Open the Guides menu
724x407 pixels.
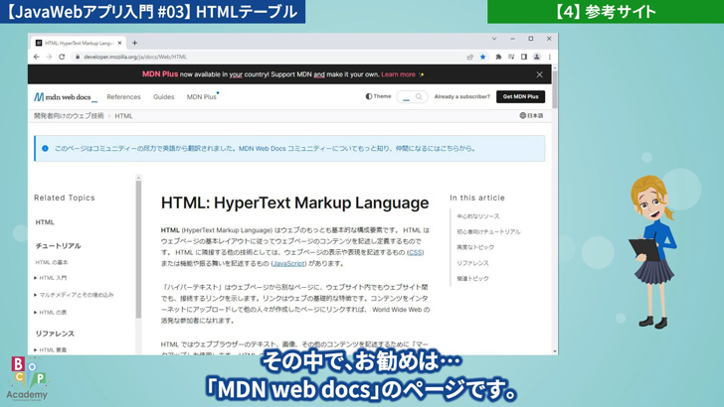tap(163, 97)
